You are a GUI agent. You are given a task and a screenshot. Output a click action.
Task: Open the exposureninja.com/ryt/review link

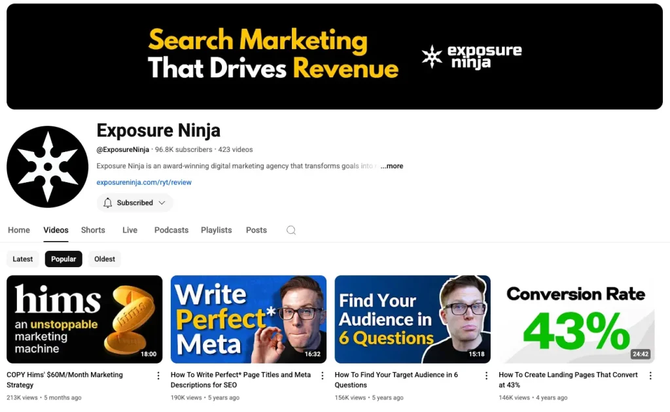[x=144, y=182]
